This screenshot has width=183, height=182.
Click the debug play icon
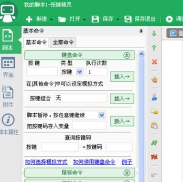(x=169, y=19)
